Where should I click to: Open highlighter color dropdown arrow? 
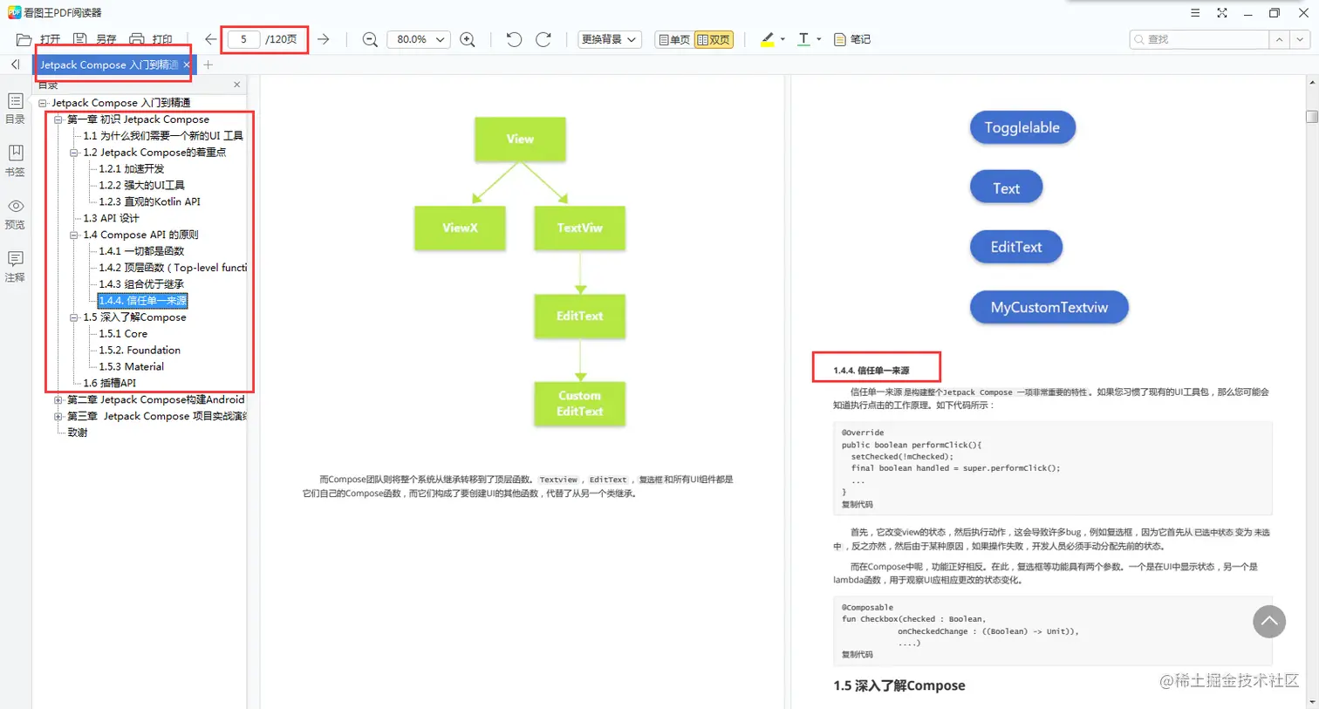783,39
